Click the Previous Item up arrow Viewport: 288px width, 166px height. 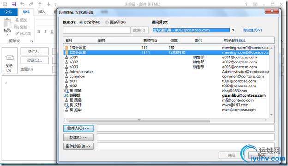tap(40, 4)
